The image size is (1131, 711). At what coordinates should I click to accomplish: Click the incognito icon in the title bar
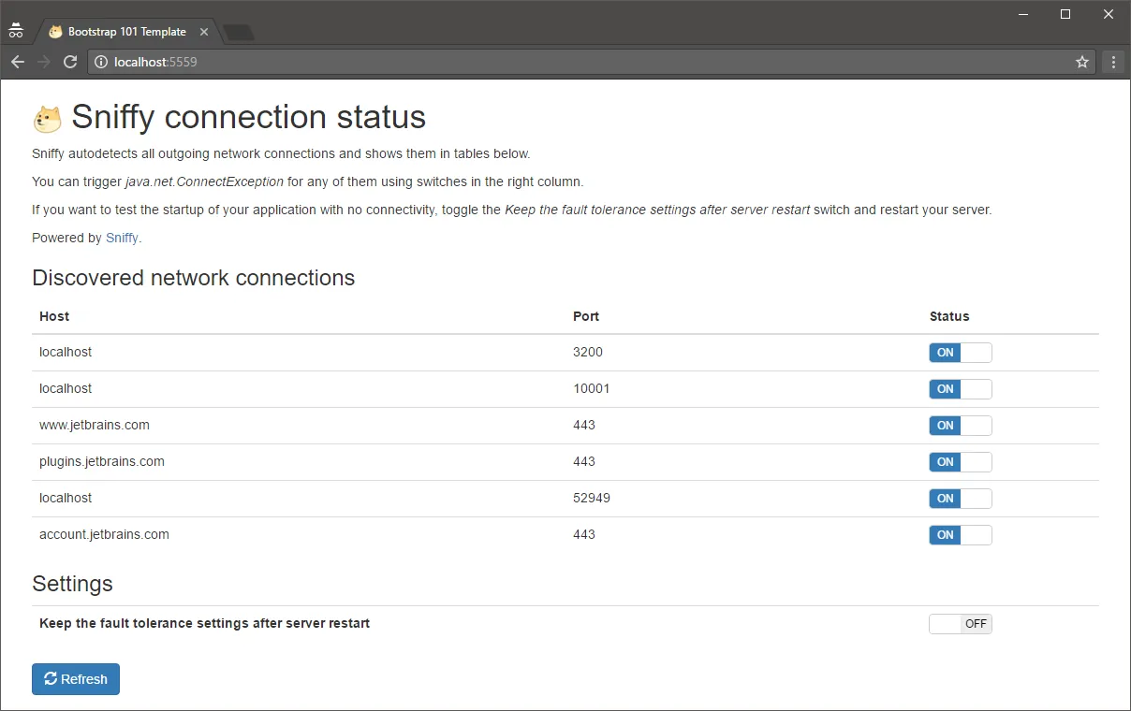click(16, 30)
